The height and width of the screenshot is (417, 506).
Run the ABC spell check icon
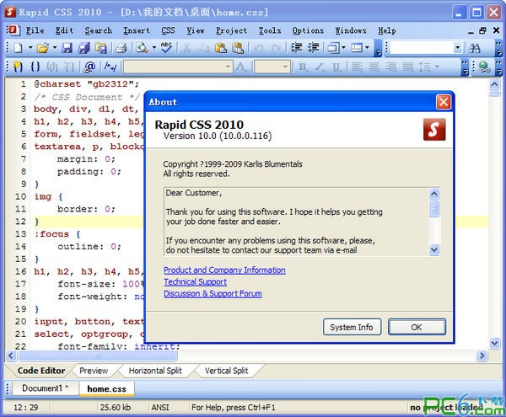(167, 48)
